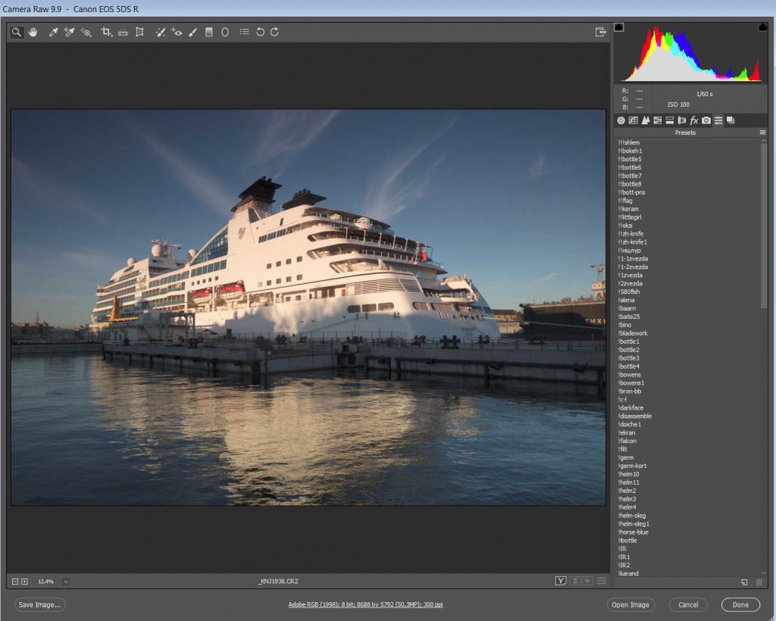Choose the Spot Removal tool
Screen dimensions: 776x621
[x=160, y=33]
